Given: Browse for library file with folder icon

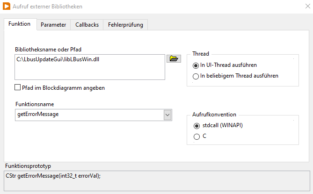Looking at the screenshot, I should coord(174,58).
